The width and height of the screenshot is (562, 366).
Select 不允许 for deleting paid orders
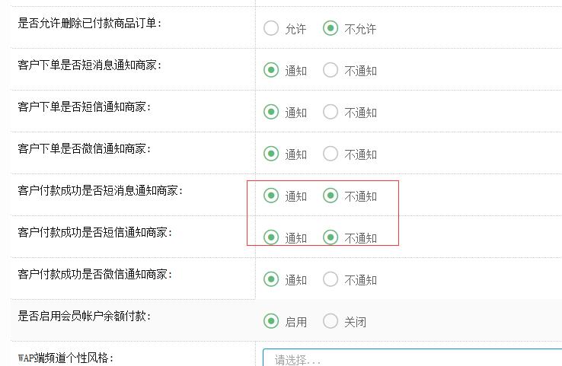pyautogui.click(x=330, y=29)
